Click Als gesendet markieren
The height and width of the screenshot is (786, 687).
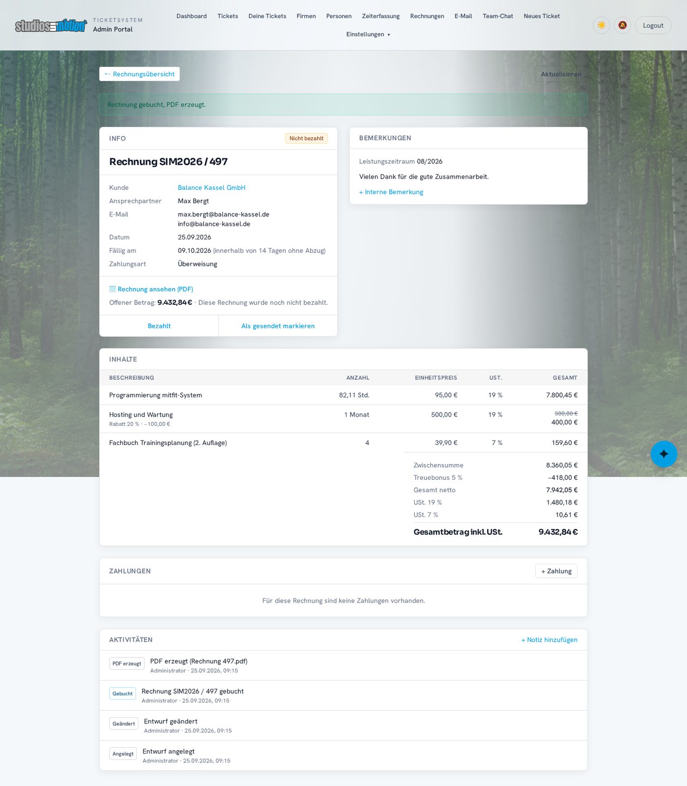278,326
